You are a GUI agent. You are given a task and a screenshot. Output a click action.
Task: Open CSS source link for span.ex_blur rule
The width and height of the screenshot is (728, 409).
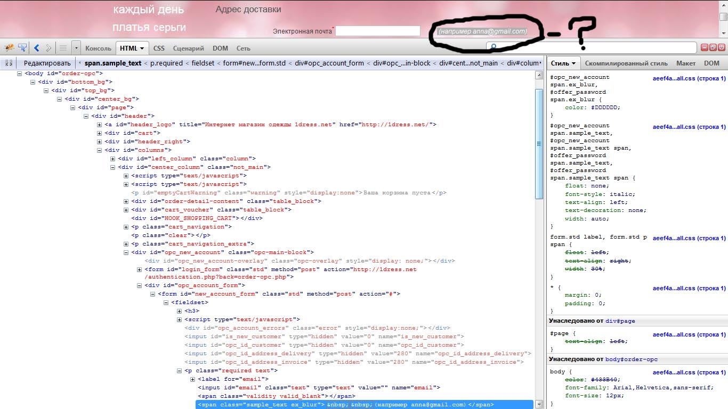point(689,78)
